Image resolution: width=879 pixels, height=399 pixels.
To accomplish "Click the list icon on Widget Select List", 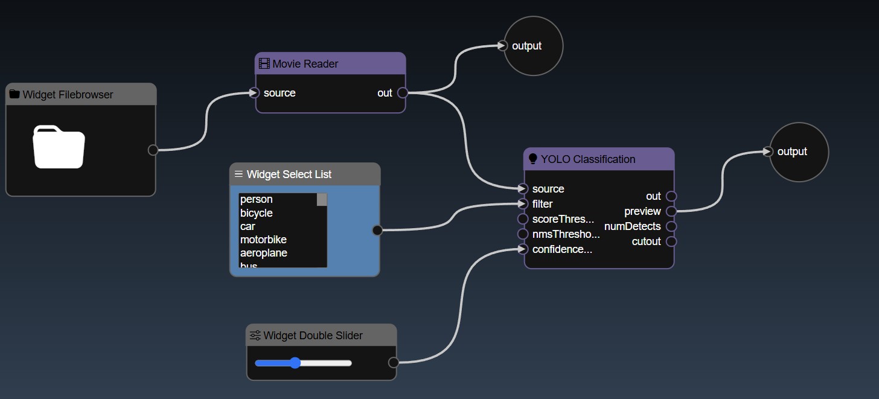I will pos(238,174).
